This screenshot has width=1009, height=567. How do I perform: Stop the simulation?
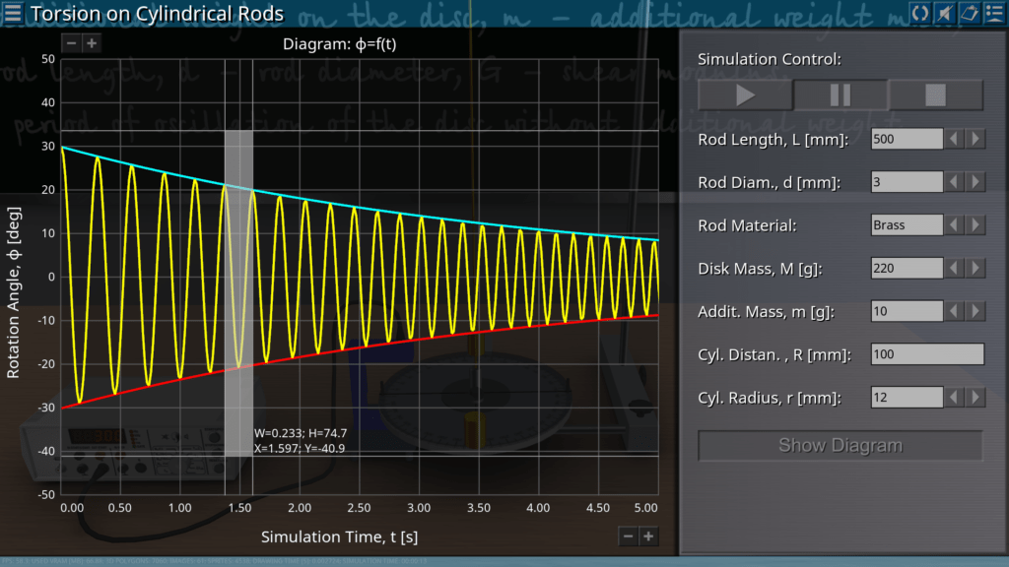[x=935, y=95]
